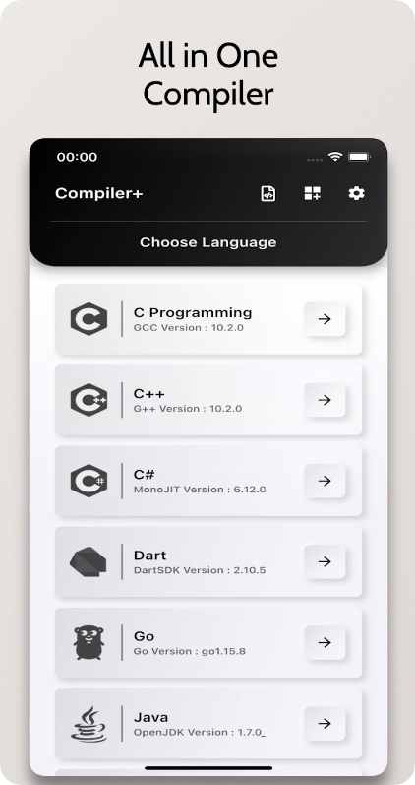Tap the Go gopher mascot icon

pos(89,642)
